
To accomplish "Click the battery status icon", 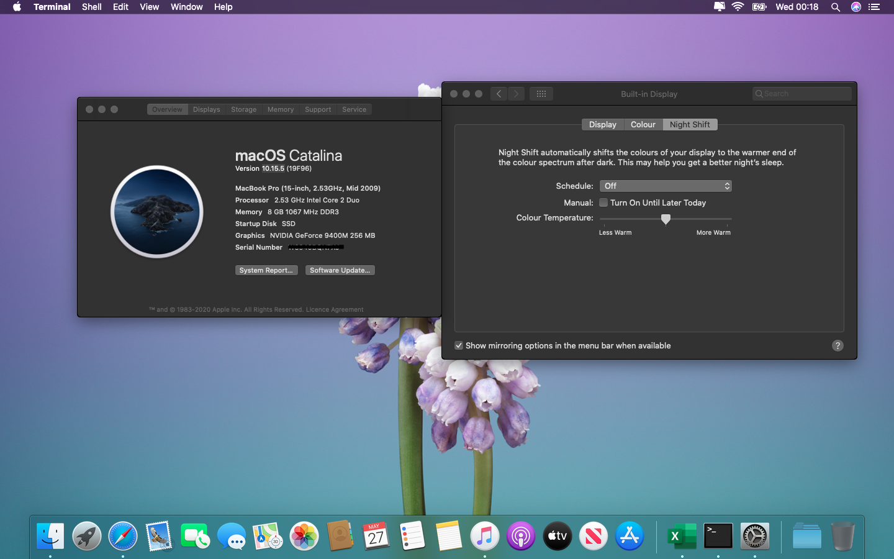I will point(759,7).
